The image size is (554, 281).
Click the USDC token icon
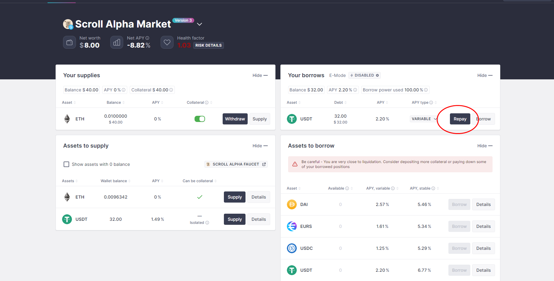coord(292,248)
